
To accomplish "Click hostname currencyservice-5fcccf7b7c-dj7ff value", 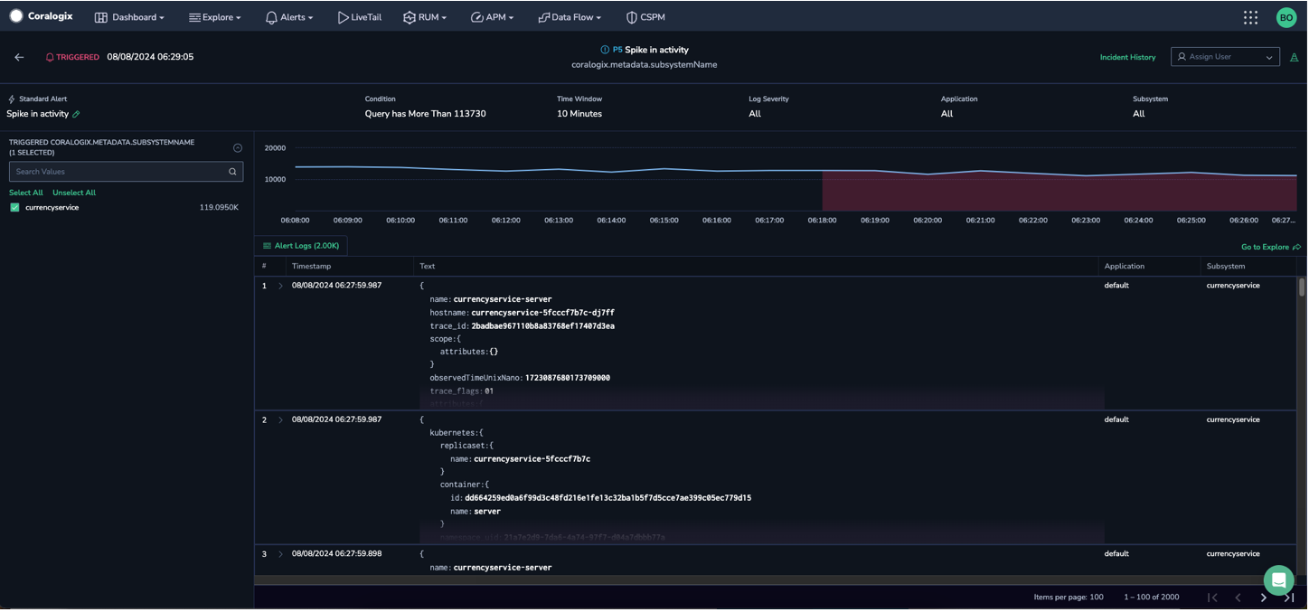I will 542,313.
